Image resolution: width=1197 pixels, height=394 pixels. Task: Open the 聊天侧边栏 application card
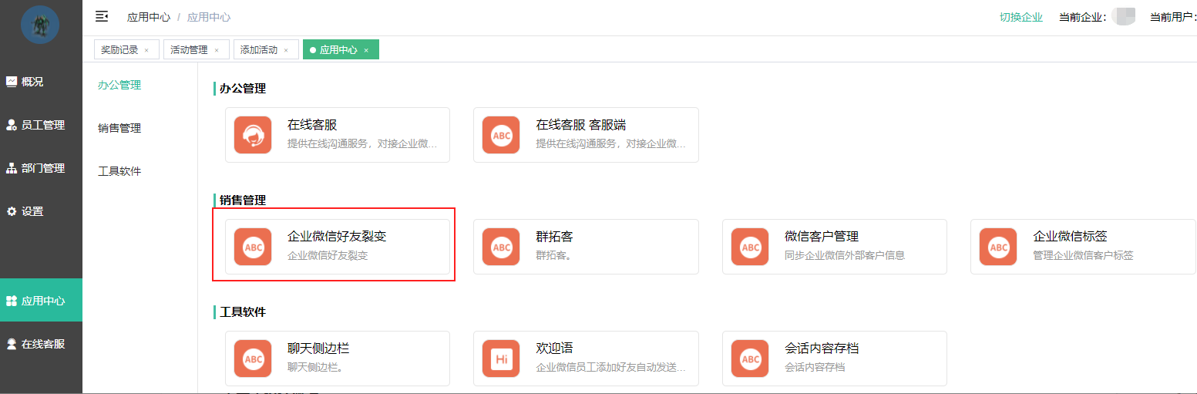(x=337, y=358)
